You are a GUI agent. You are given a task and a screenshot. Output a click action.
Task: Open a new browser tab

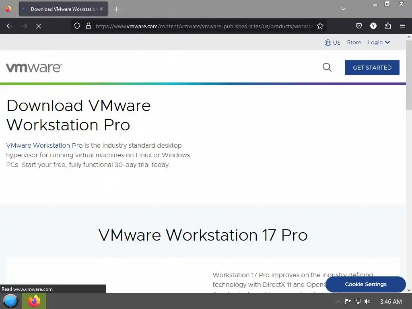116,9
